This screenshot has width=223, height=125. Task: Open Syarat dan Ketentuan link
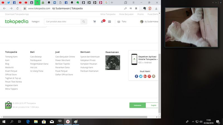coord(90,57)
